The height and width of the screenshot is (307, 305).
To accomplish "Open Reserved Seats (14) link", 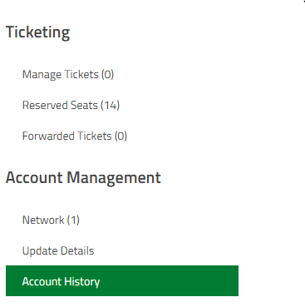I will point(71,106).
